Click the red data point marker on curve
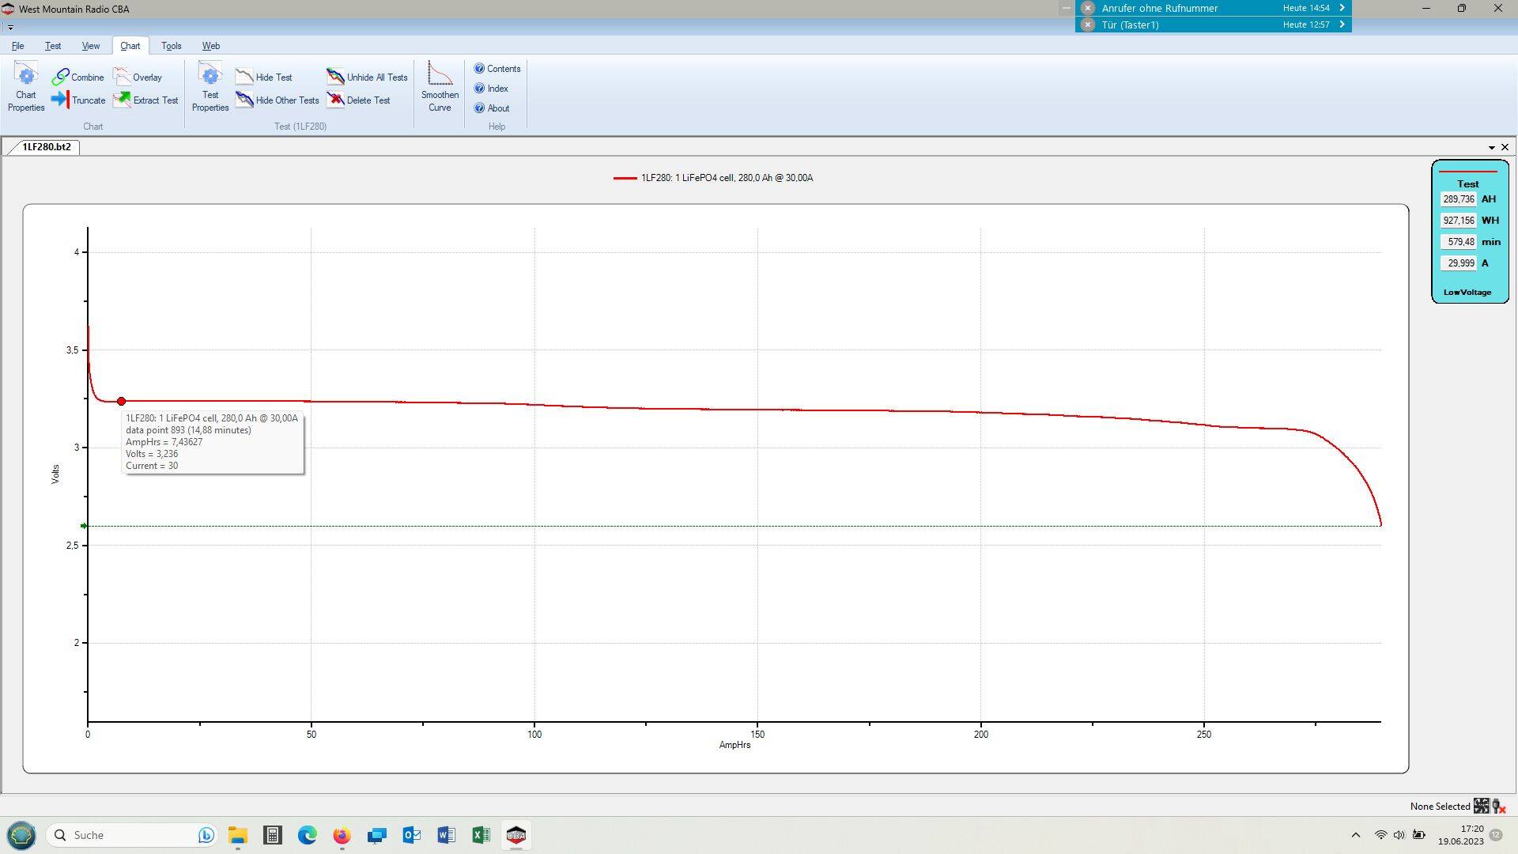Image resolution: width=1518 pixels, height=854 pixels. [121, 402]
